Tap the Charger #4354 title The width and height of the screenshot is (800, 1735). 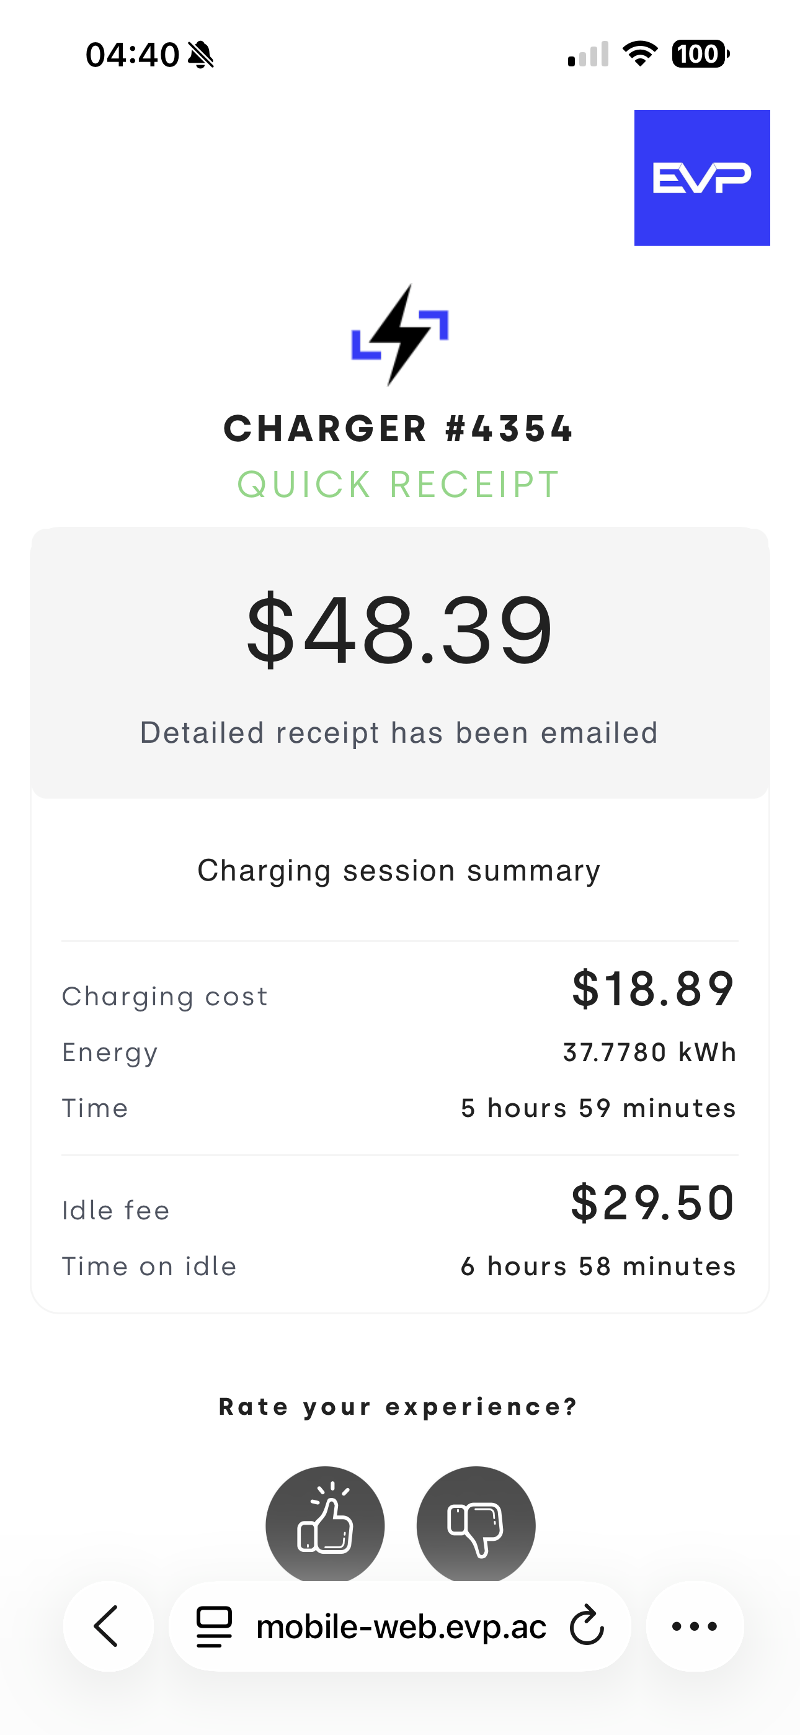pyautogui.click(x=399, y=429)
